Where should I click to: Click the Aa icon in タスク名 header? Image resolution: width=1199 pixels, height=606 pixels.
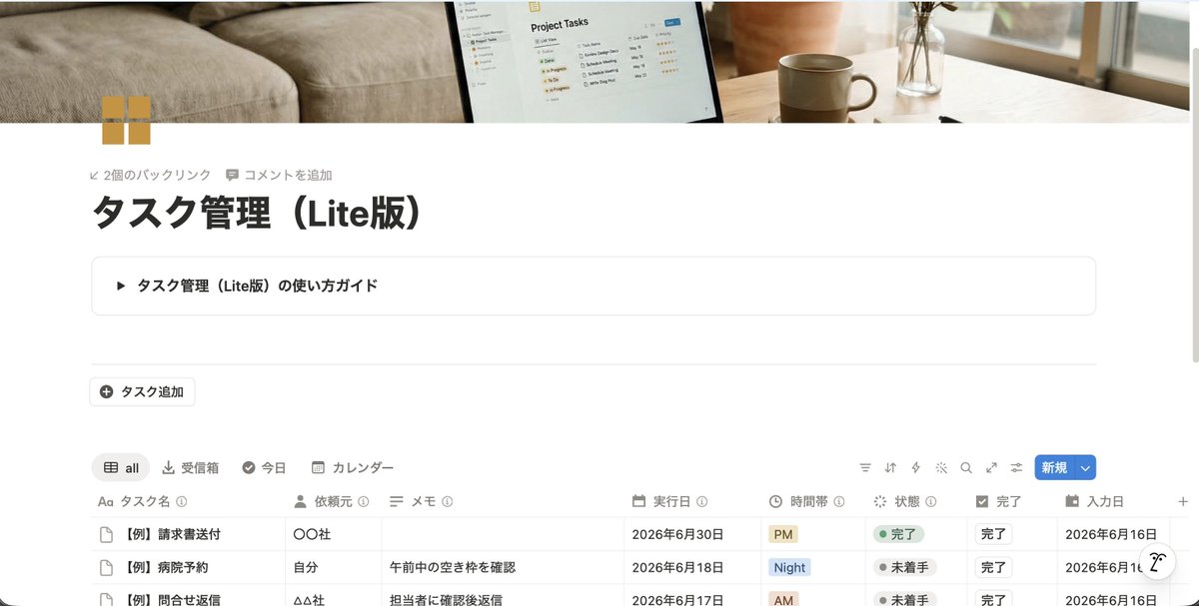click(x=106, y=501)
